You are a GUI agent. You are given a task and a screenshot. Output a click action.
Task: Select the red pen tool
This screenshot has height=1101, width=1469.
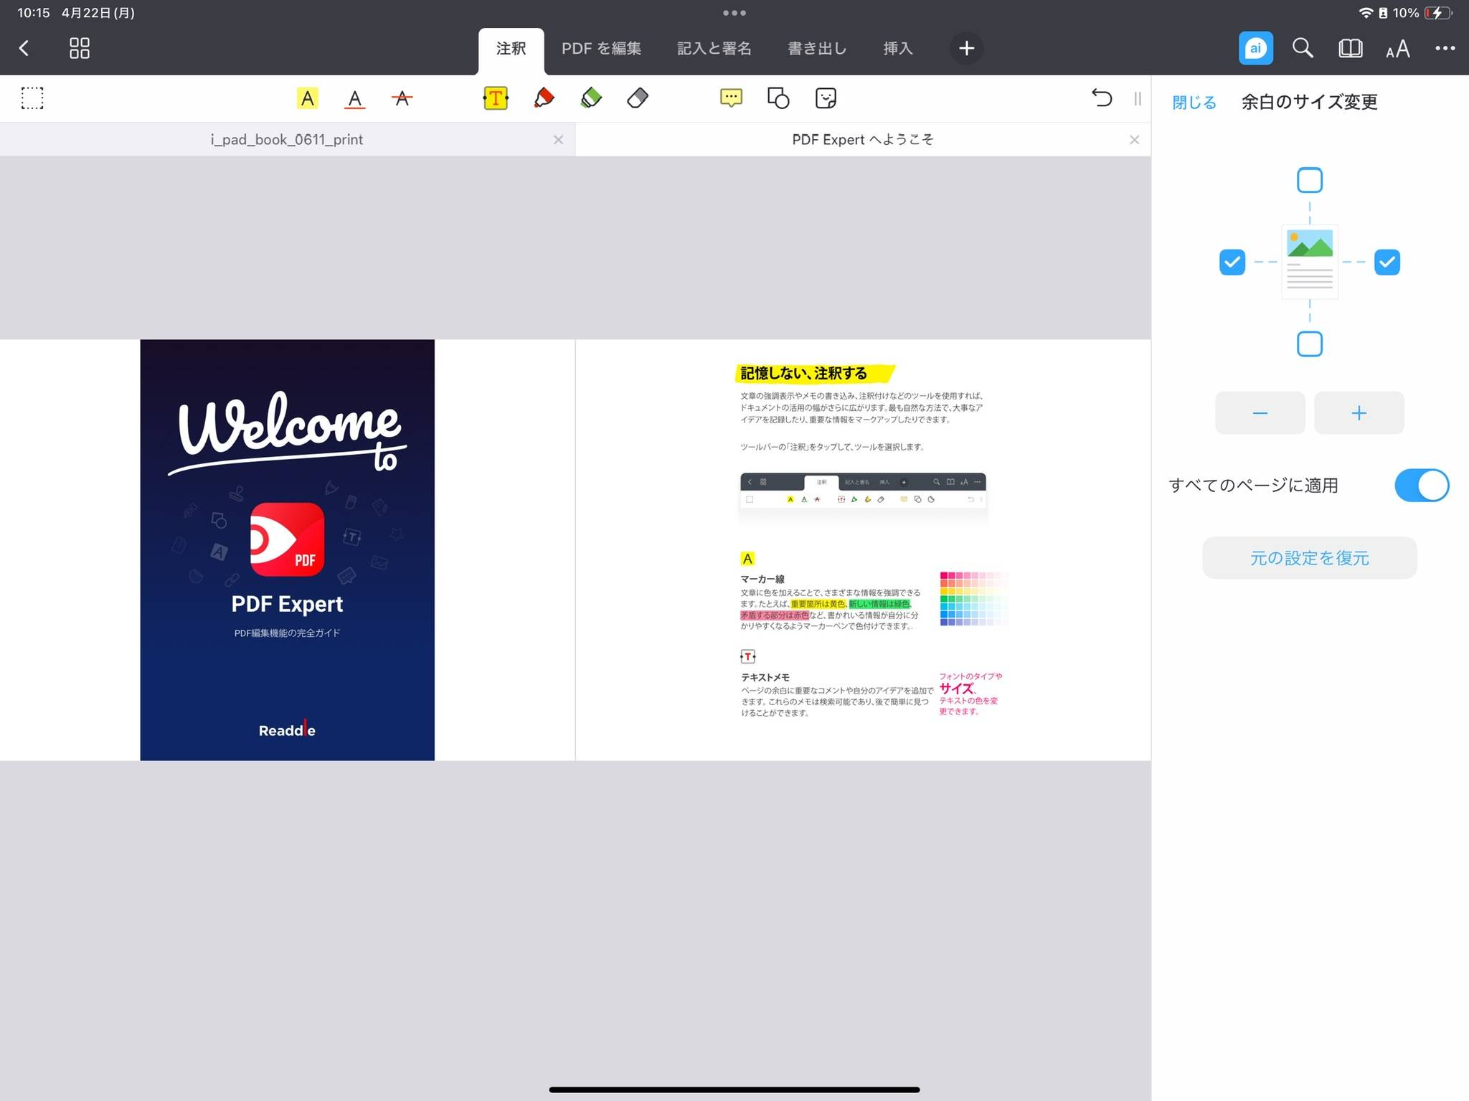544,98
